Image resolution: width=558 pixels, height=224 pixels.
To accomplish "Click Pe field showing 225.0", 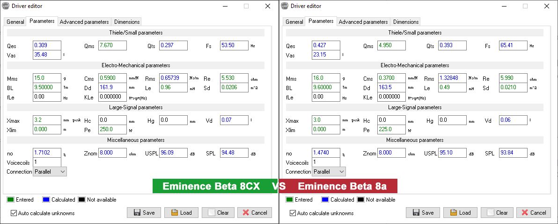I will (x=391, y=129).
